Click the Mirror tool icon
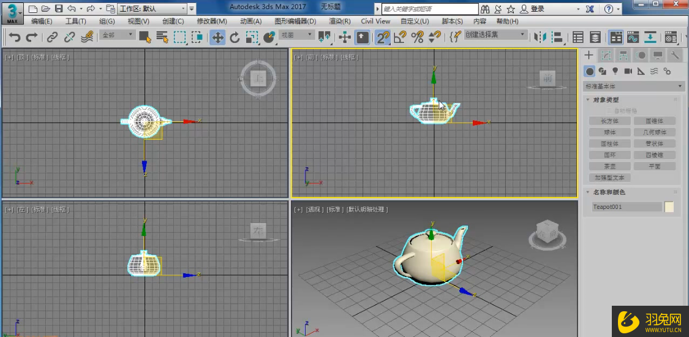 (x=540, y=37)
